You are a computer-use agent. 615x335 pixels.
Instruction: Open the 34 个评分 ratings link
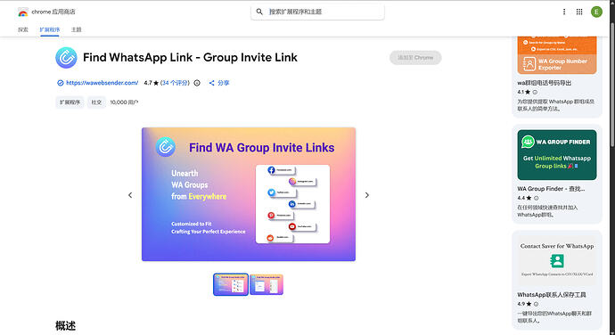175,83
